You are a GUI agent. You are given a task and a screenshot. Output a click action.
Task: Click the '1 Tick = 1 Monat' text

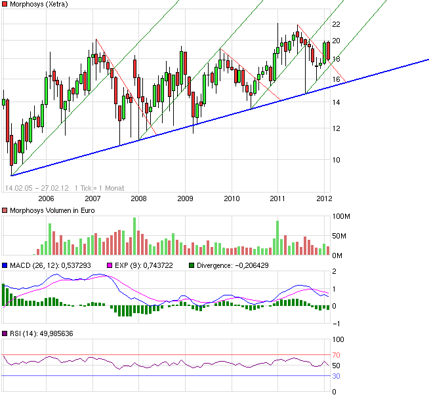click(x=99, y=188)
